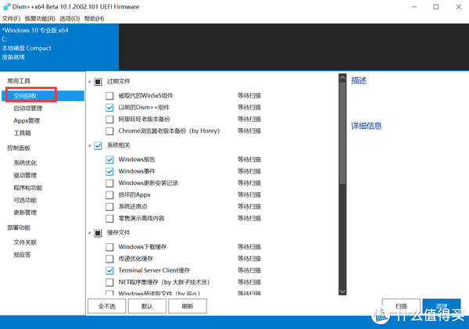Open 可选功能 in the sidebar
The image size is (469, 329).
25,200
